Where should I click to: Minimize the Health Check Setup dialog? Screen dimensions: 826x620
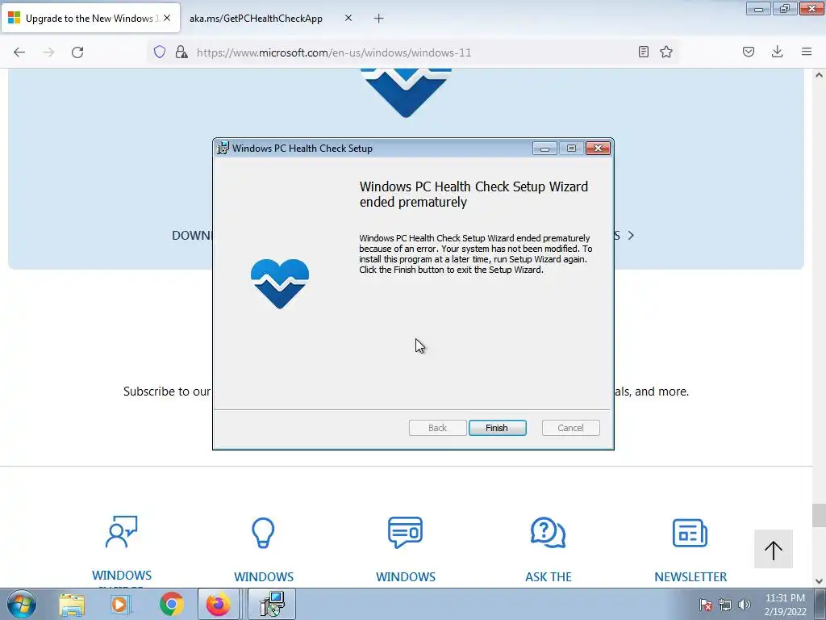coord(544,149)
